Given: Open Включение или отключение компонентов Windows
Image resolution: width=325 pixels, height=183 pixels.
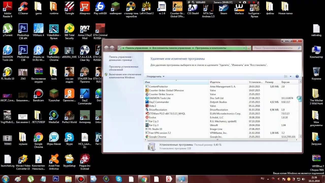Looking at the screenshot, I should (125, 76).
